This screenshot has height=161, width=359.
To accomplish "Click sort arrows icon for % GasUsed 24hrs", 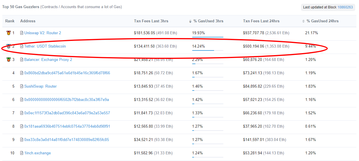I will tap(304, 21).
